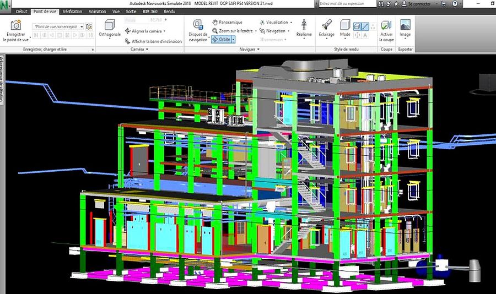The width and height of the screenshot is (496, 294).
Task: Click the stop animation square button
Action: 59,35
